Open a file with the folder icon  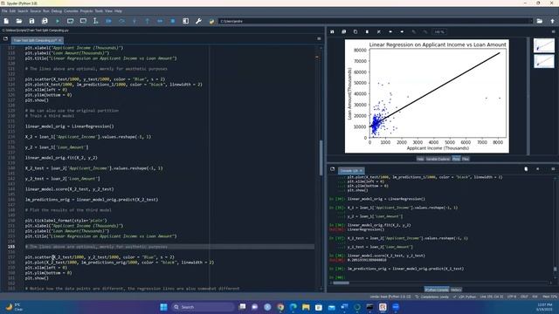coord(19,21)
